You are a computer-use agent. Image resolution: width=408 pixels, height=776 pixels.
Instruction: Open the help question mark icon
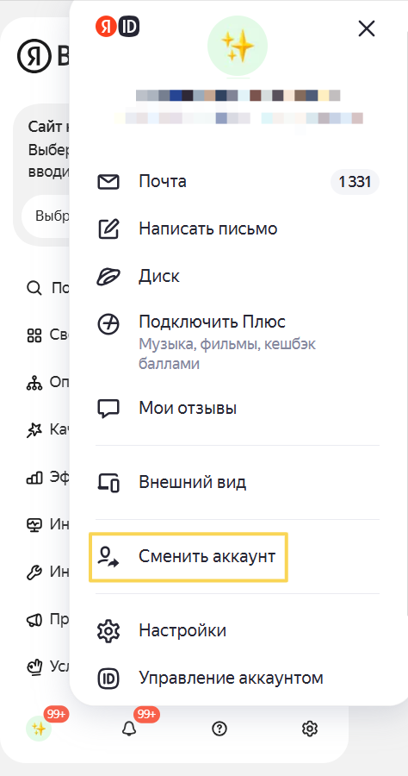[219, 728]
